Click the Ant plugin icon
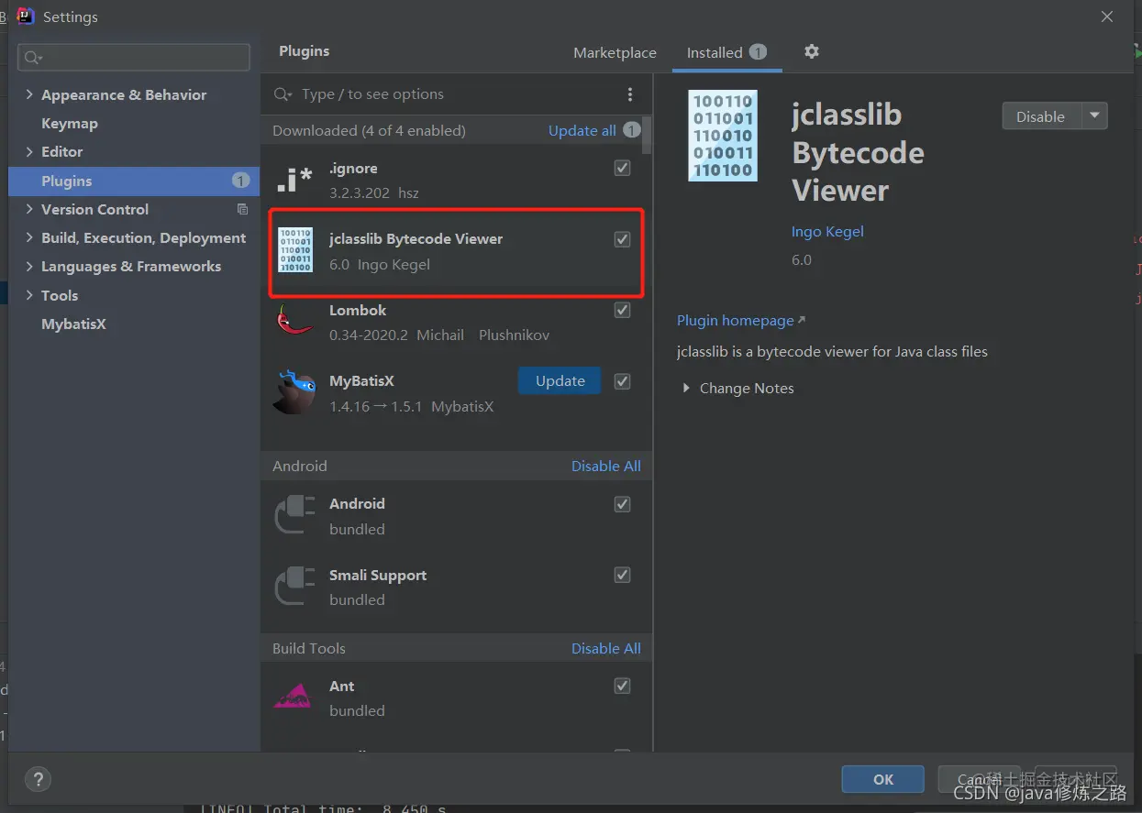The image size is (1142, 813). coord(294,698)
